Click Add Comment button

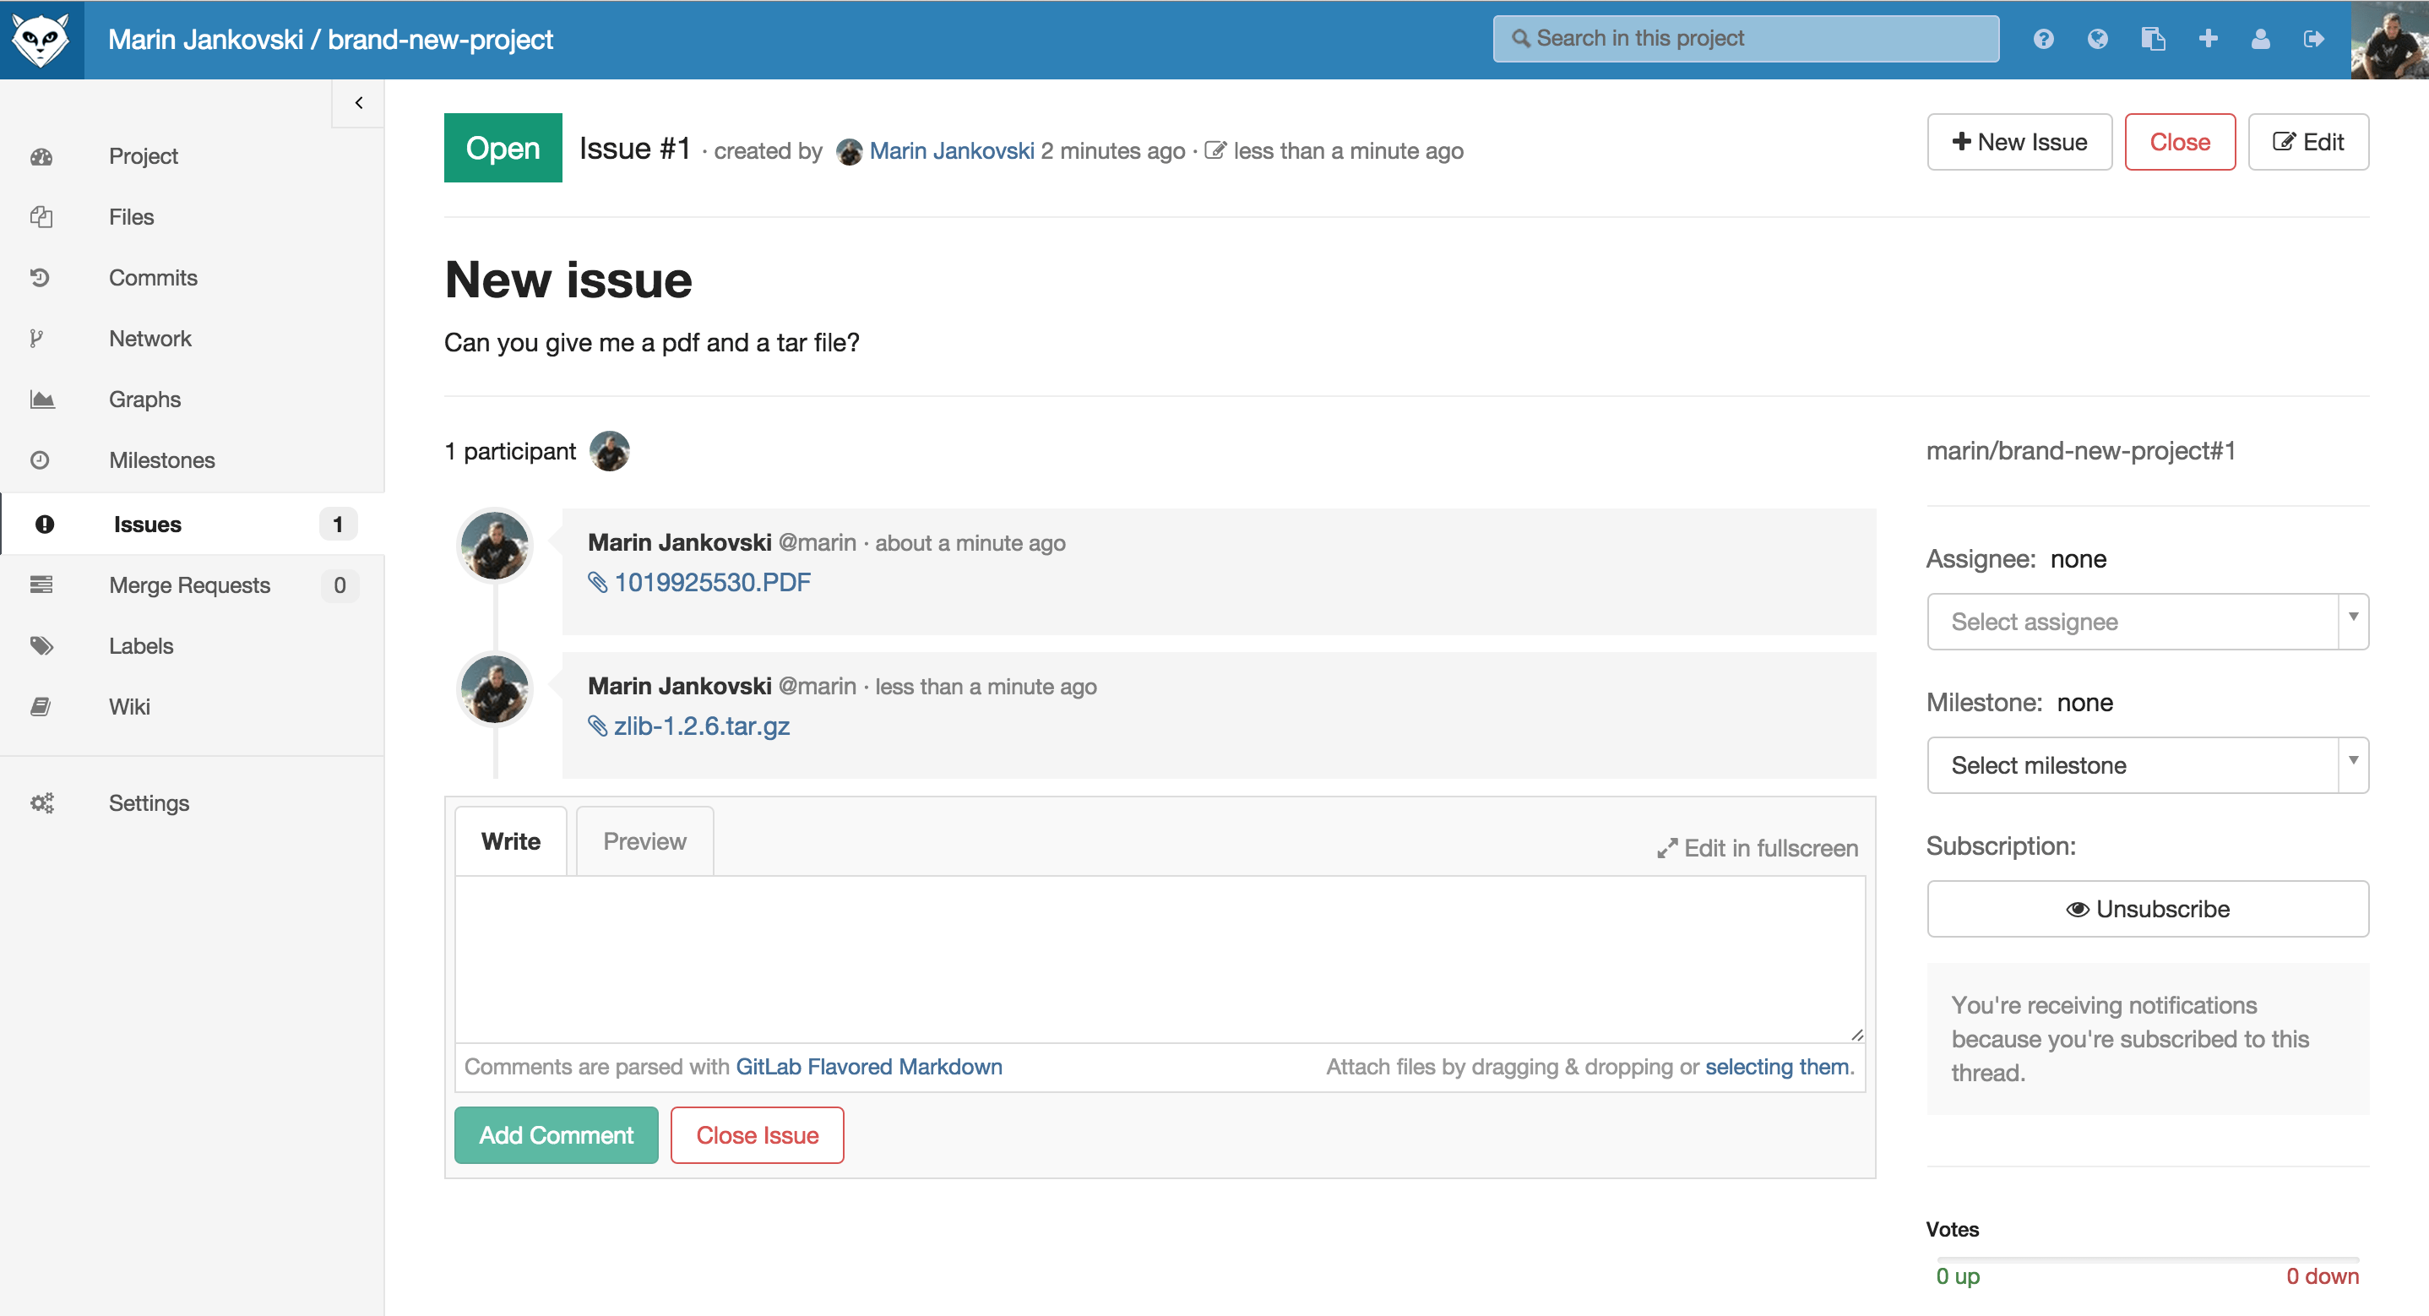[x=556, y=1133]
